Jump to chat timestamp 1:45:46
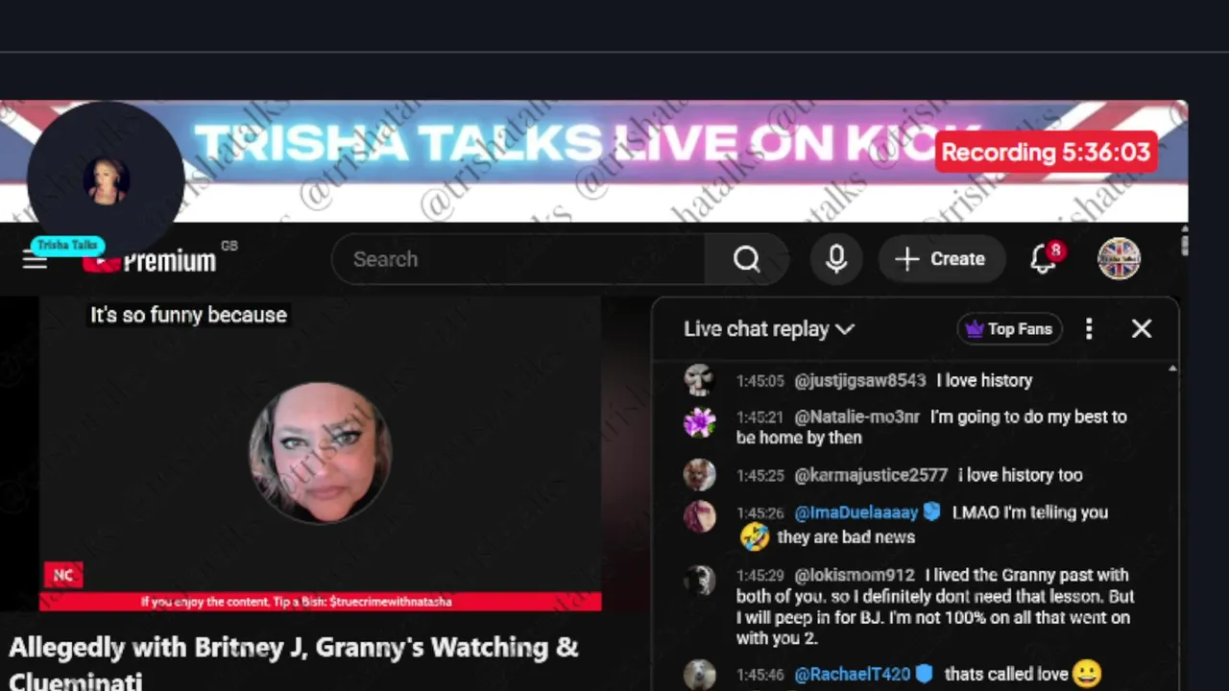The image size is (1229, 691). pyautogui.click(x=760, y=675)
